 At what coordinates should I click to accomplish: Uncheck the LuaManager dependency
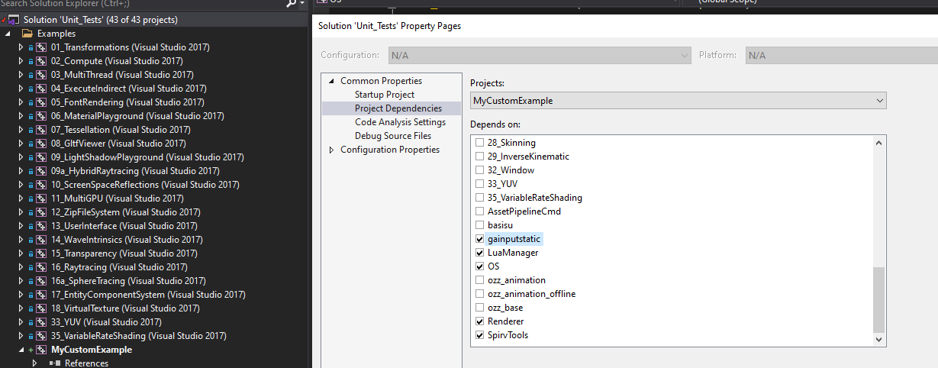pos(480,253)
